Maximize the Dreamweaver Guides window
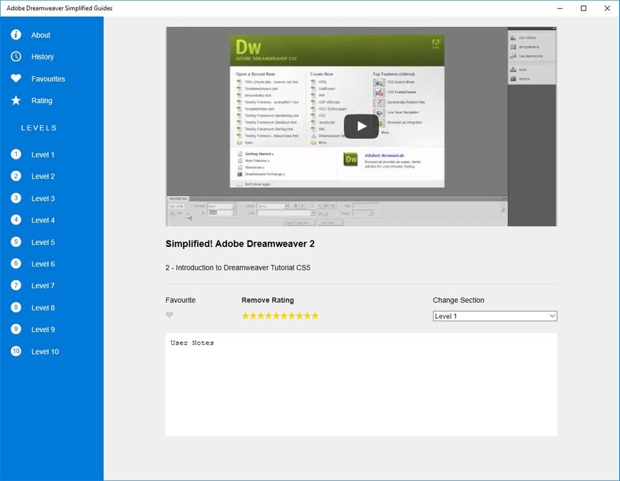The image size is (620, 481). click(x=583, y=8)
